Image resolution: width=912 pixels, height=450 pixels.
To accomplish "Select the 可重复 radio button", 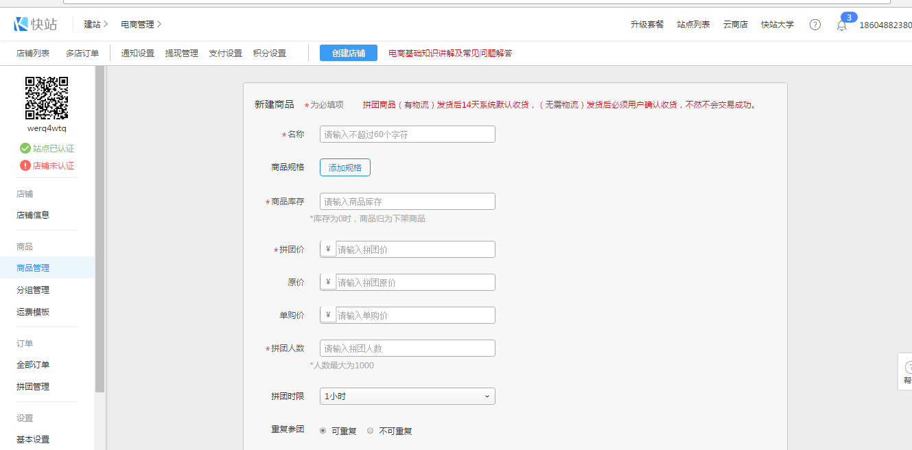I will (323, 431).
